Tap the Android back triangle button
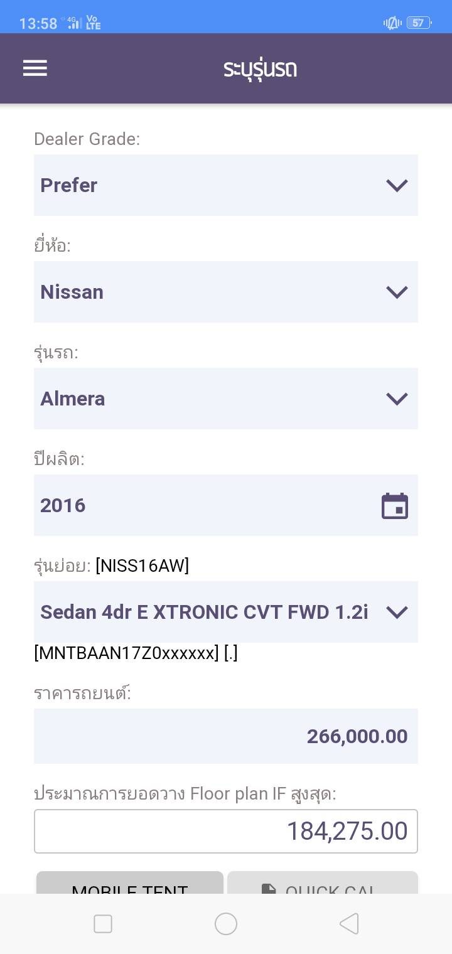The width and height of the screenshot is (452, 954). (x=348, y=924)
